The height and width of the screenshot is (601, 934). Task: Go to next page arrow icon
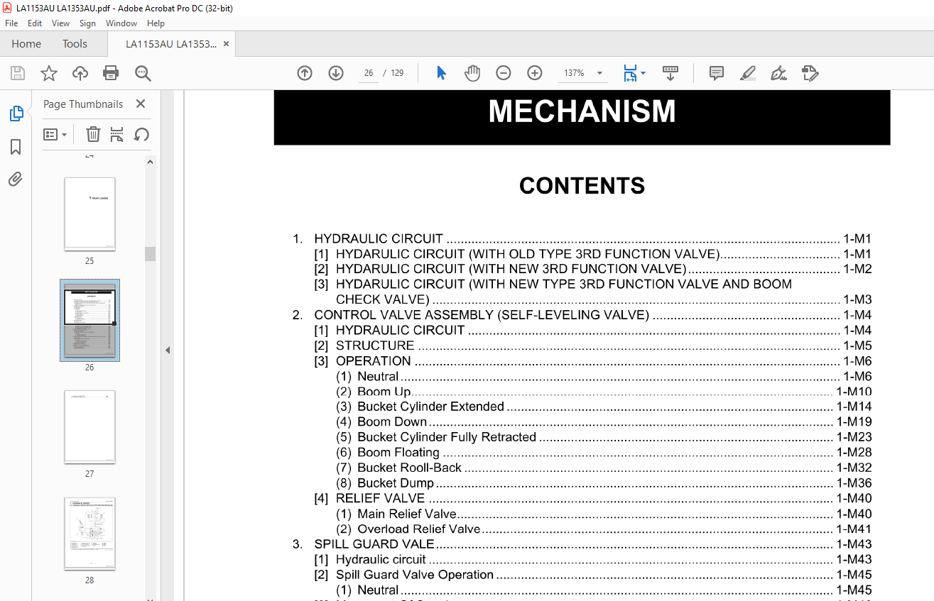(336, 73)
